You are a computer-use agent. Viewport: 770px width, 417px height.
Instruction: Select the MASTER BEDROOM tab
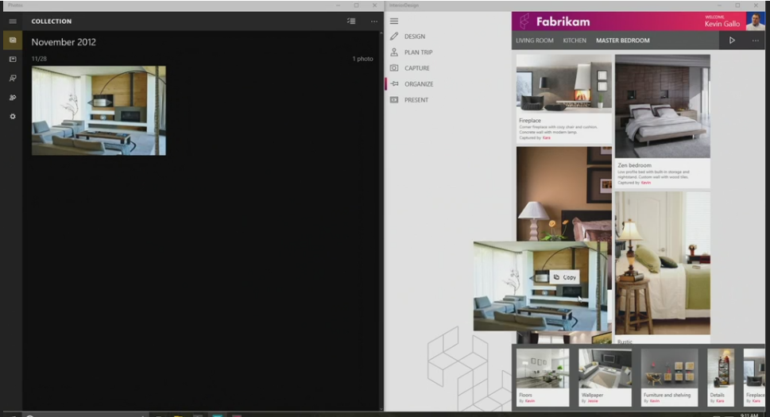pyautogui.click(x=623, y=41)
